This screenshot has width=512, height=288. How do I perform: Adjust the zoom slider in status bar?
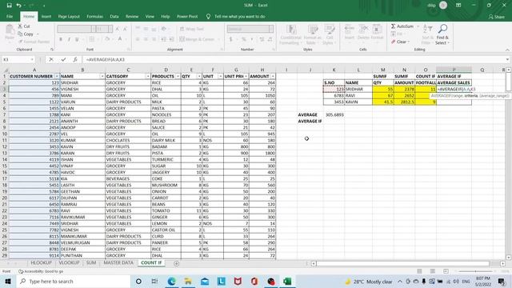[475, 271]
